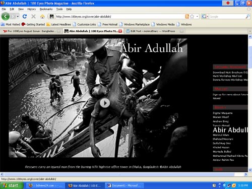Open the History menu

[32, 9]
